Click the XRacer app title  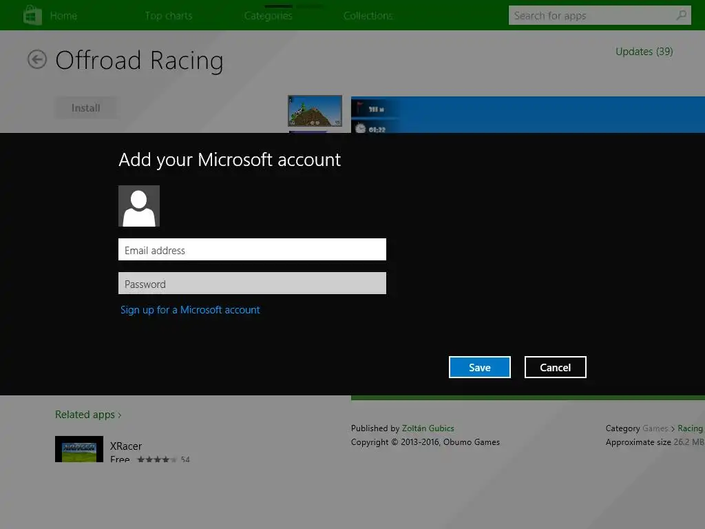point(126,446)
